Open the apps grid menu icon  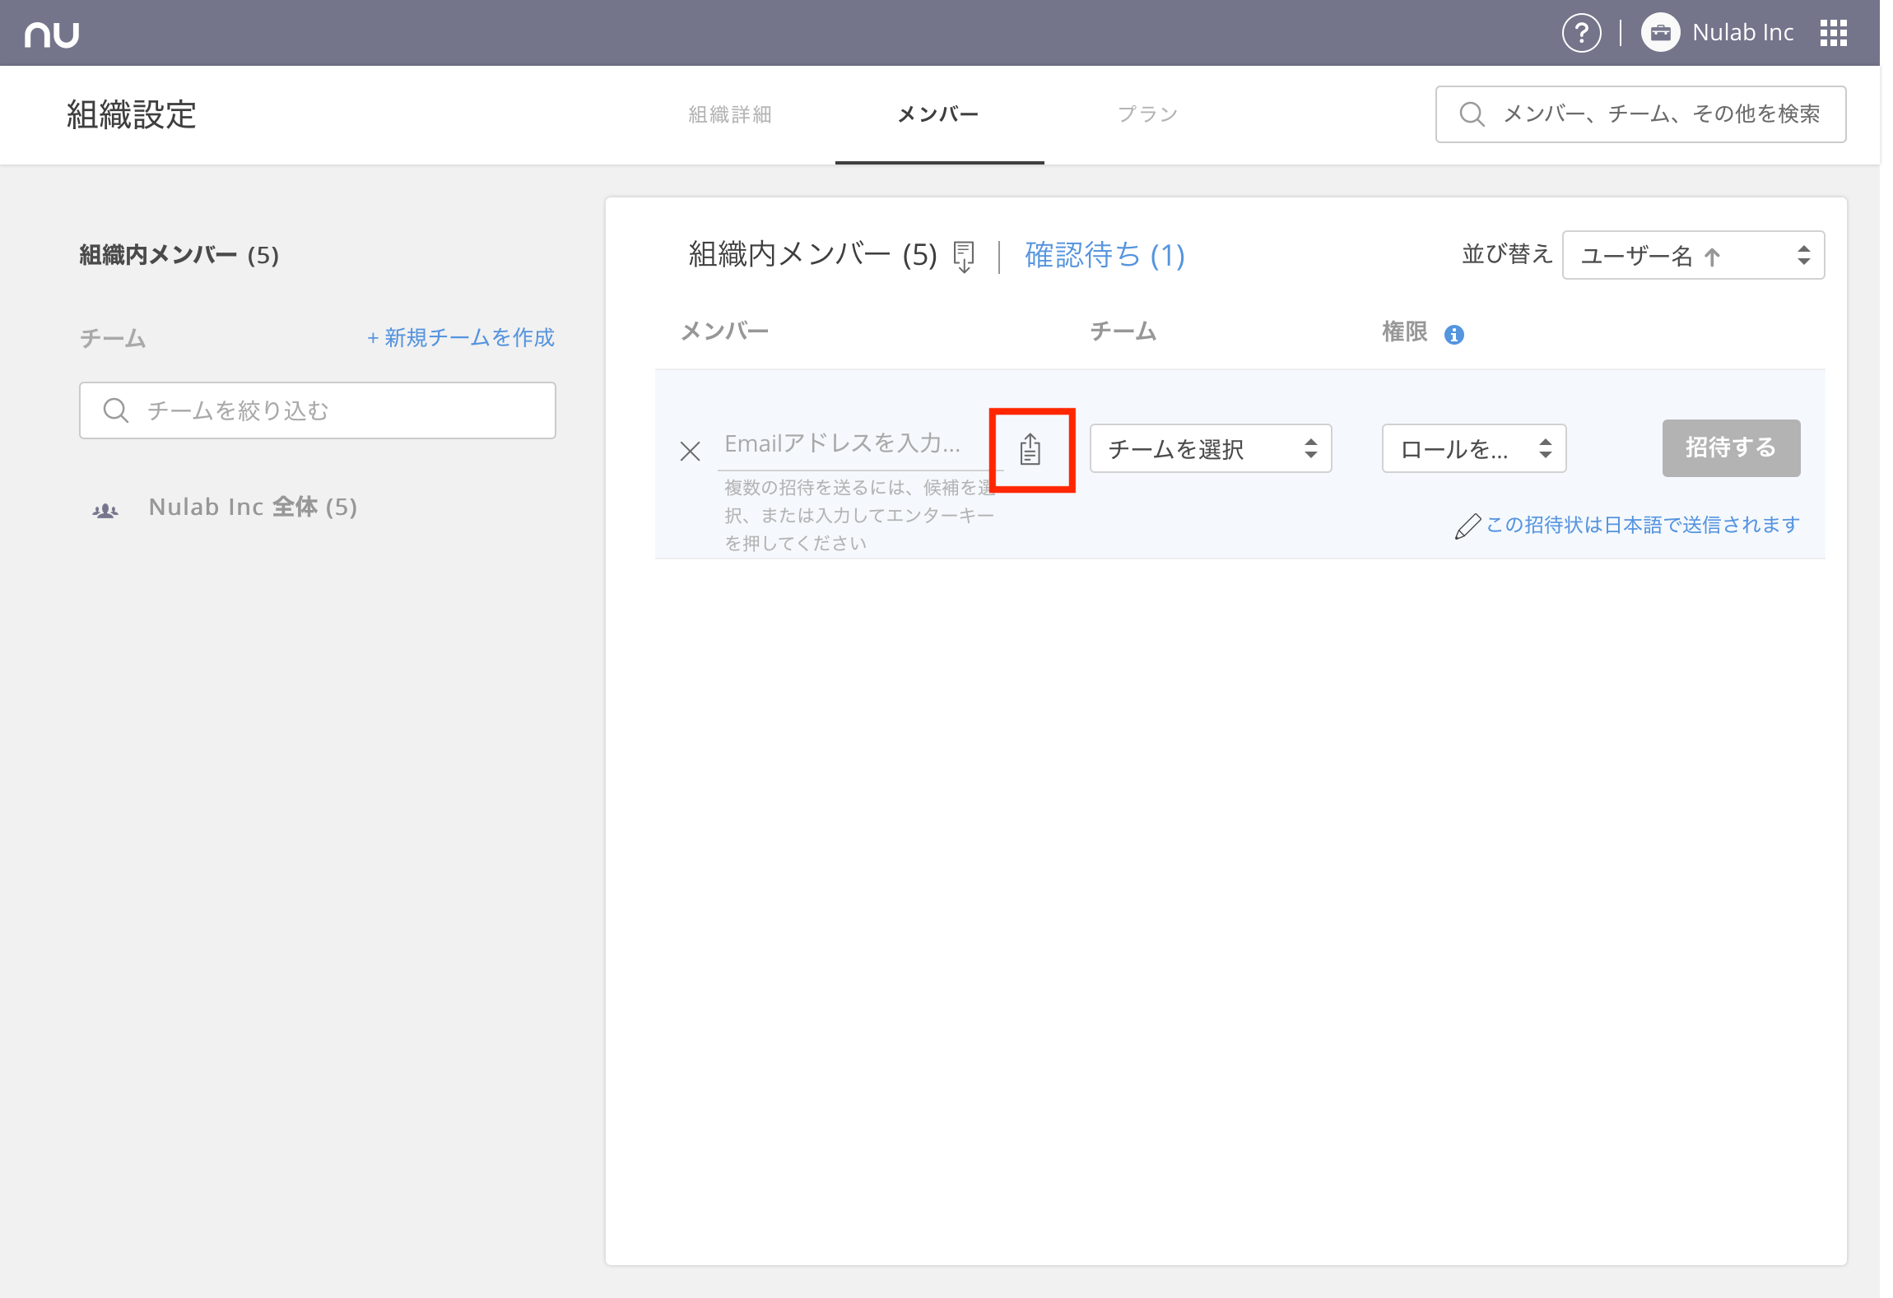pyautogui.click(x=1834, y=33)
